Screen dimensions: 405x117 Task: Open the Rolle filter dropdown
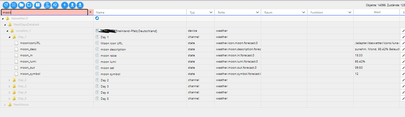[x=257, y=12]
